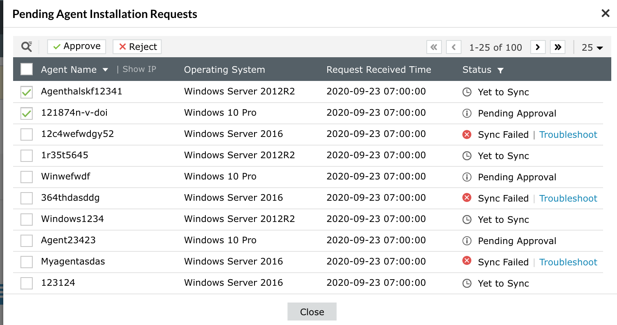Go to the previous page arrow
This screenshot has height=325, width=617.
pos(454,47)
